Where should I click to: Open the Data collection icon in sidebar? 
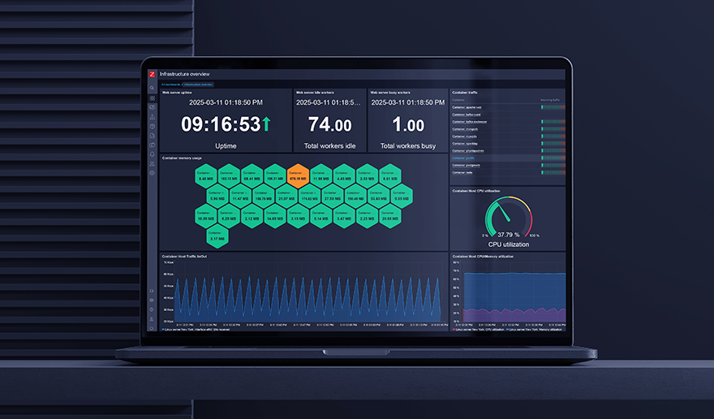coord(152,145)
